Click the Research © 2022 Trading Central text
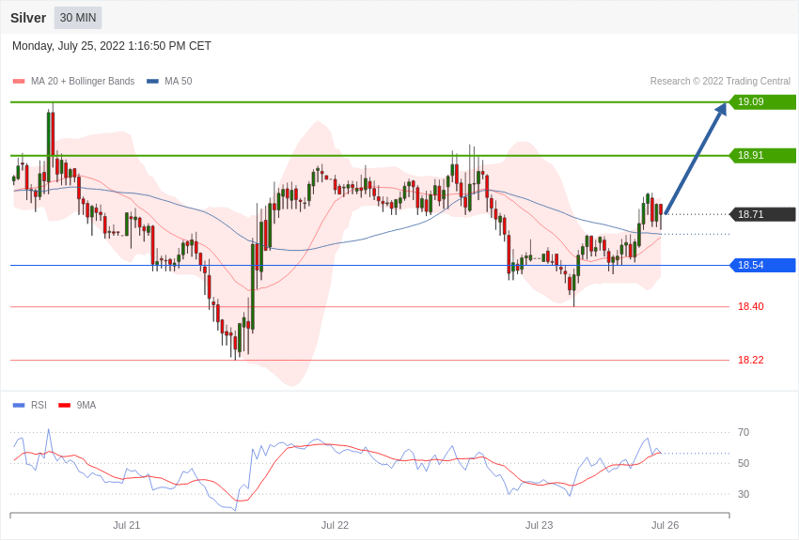 pyautogui.click(x=720, y=82)
